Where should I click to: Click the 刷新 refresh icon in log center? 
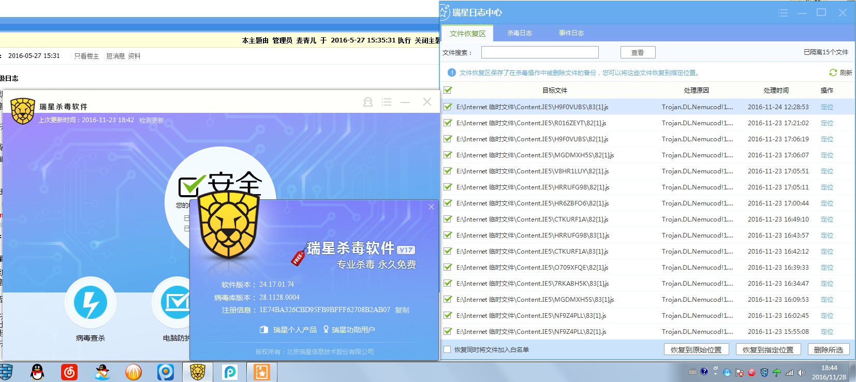(833, 72)
